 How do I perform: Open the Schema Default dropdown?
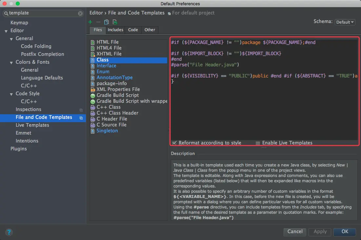click(x=345, y=22)
